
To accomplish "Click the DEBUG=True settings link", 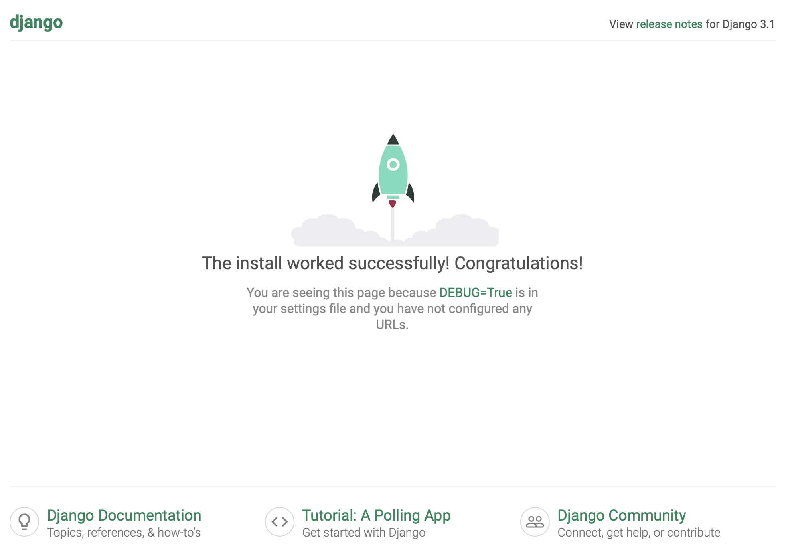I will tap(476, 293).
